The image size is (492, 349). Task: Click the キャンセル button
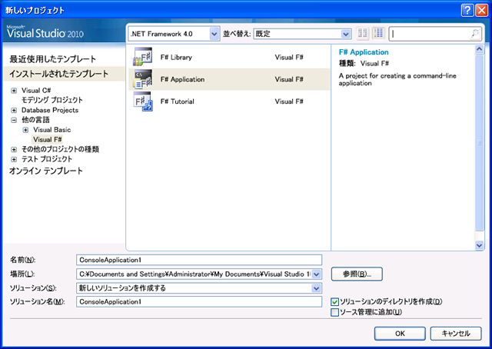pyautogui.click(x=456, y=334)
